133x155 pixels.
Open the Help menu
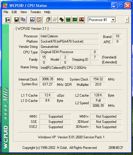(47, 12)
